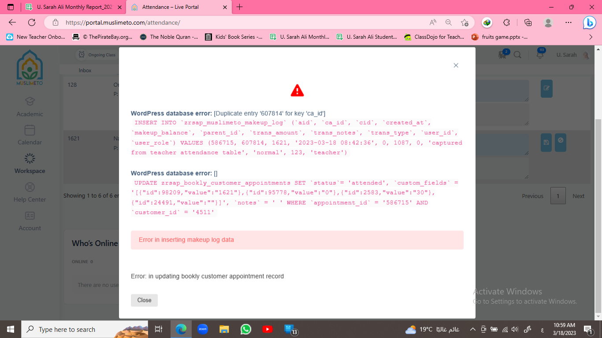Open the Bing sidebar button
Viewport: 602px width, 338px height.
click(x=589, y=23)
